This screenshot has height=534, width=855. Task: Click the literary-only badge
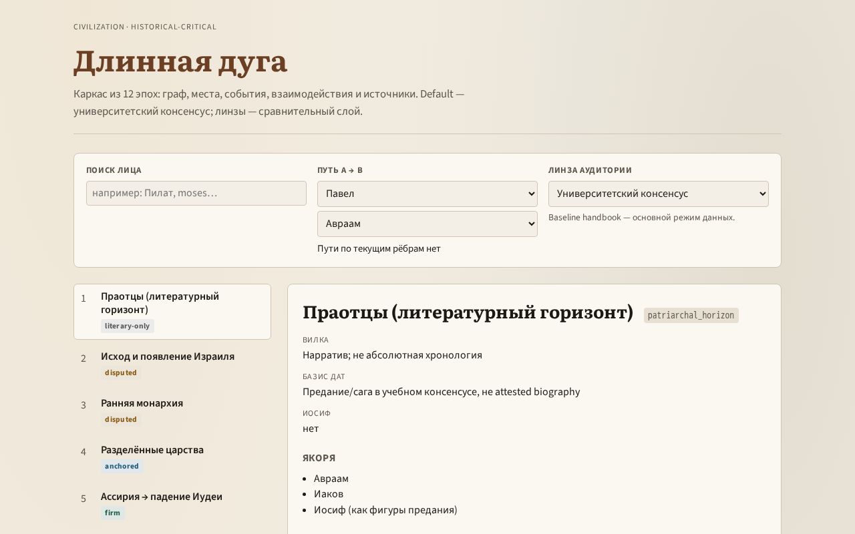(128, 326)
